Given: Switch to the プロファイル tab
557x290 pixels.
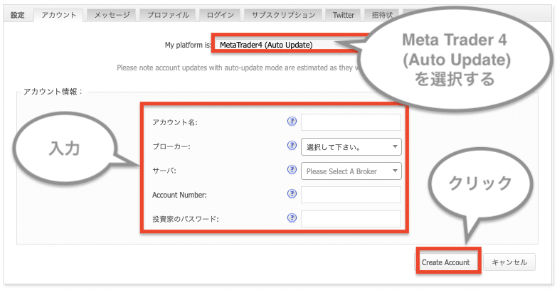Looking at the screenshot, I should coord(168,15).
